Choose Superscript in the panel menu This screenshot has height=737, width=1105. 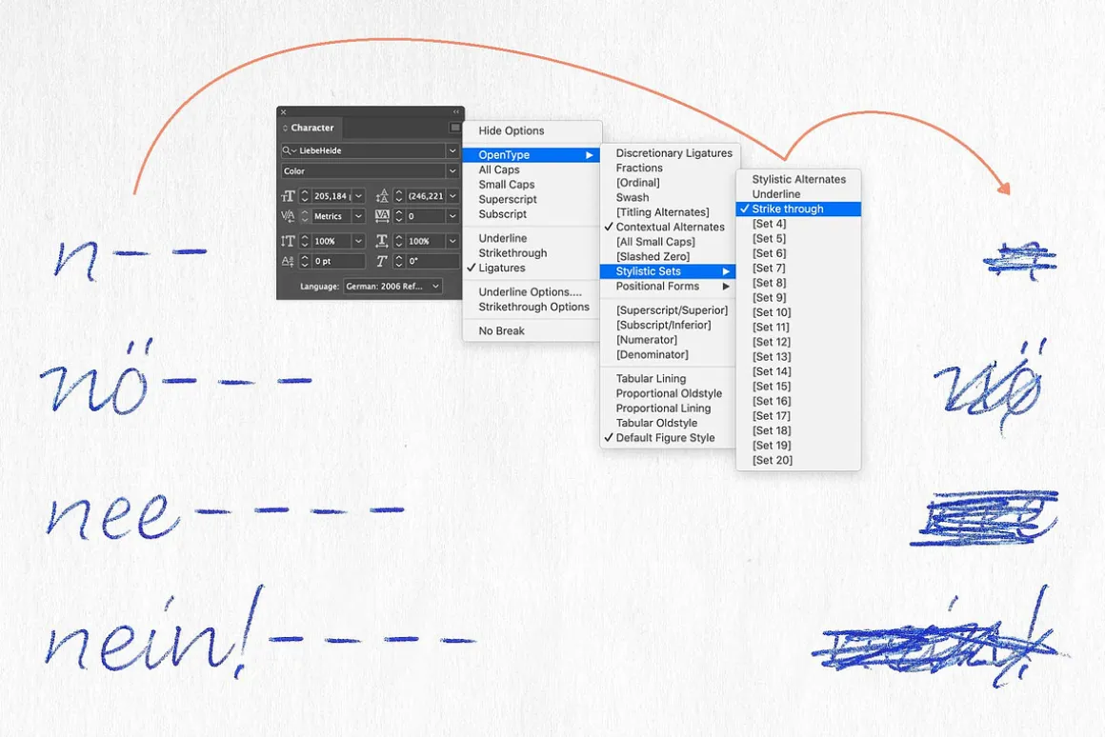click(532, 199)
